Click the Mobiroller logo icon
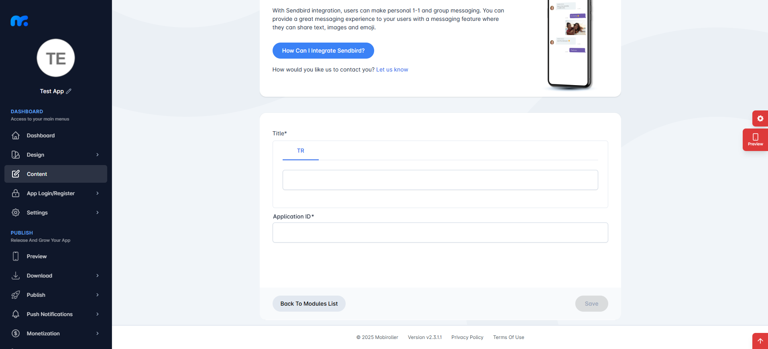 tap(19, 21)
